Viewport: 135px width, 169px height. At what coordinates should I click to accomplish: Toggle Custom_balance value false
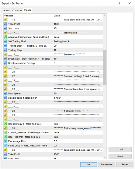click(78, 132)
